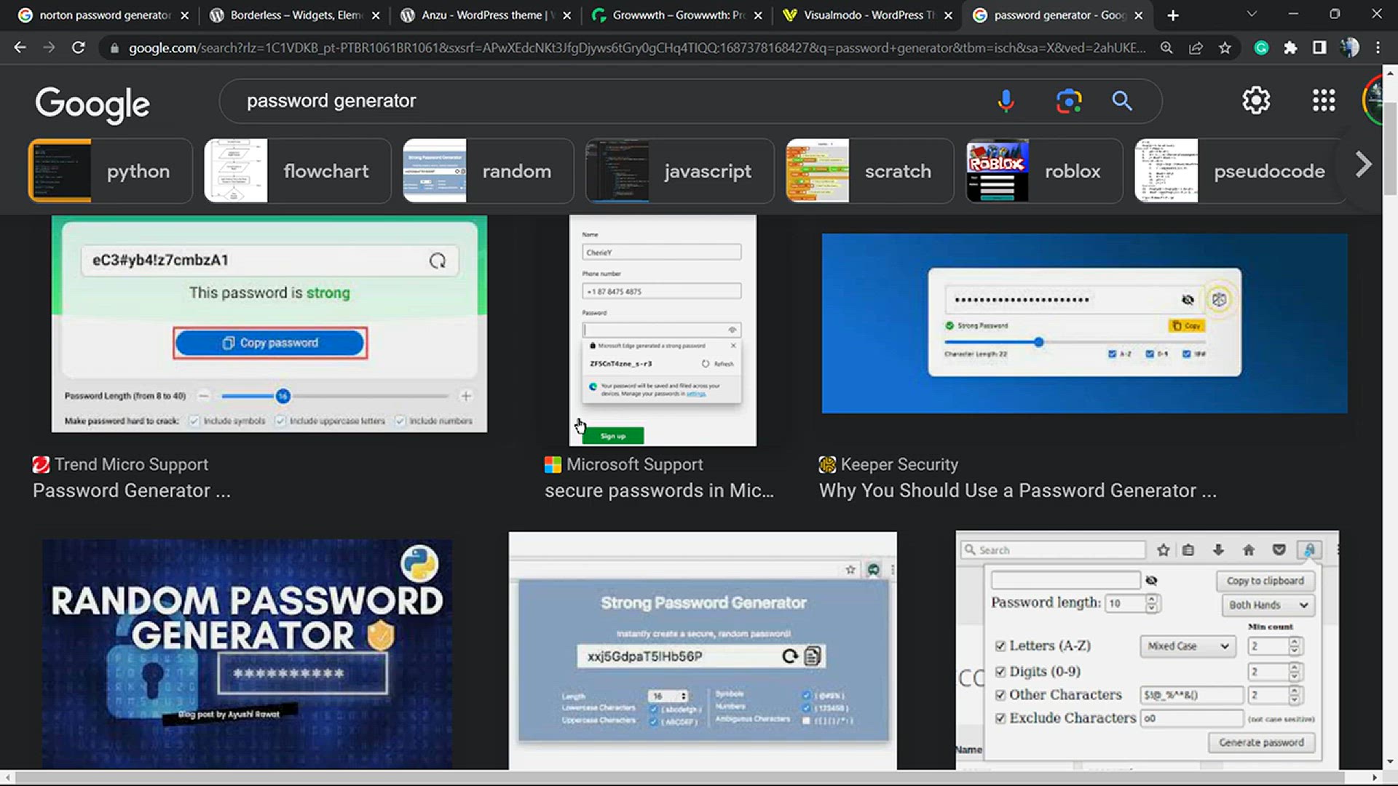Screen dimensions: 1398x786
Task: Go back to previous page
Action: tap(20, 47)
